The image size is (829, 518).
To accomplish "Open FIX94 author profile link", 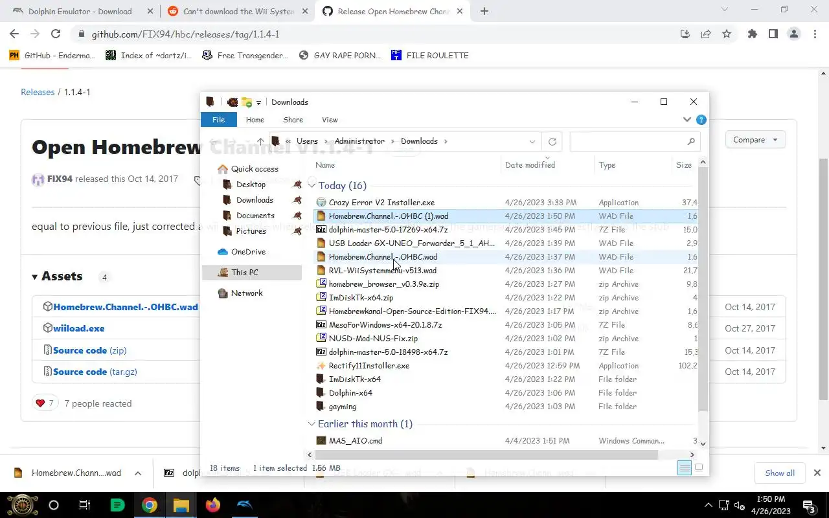I will (x=60, y=179).
